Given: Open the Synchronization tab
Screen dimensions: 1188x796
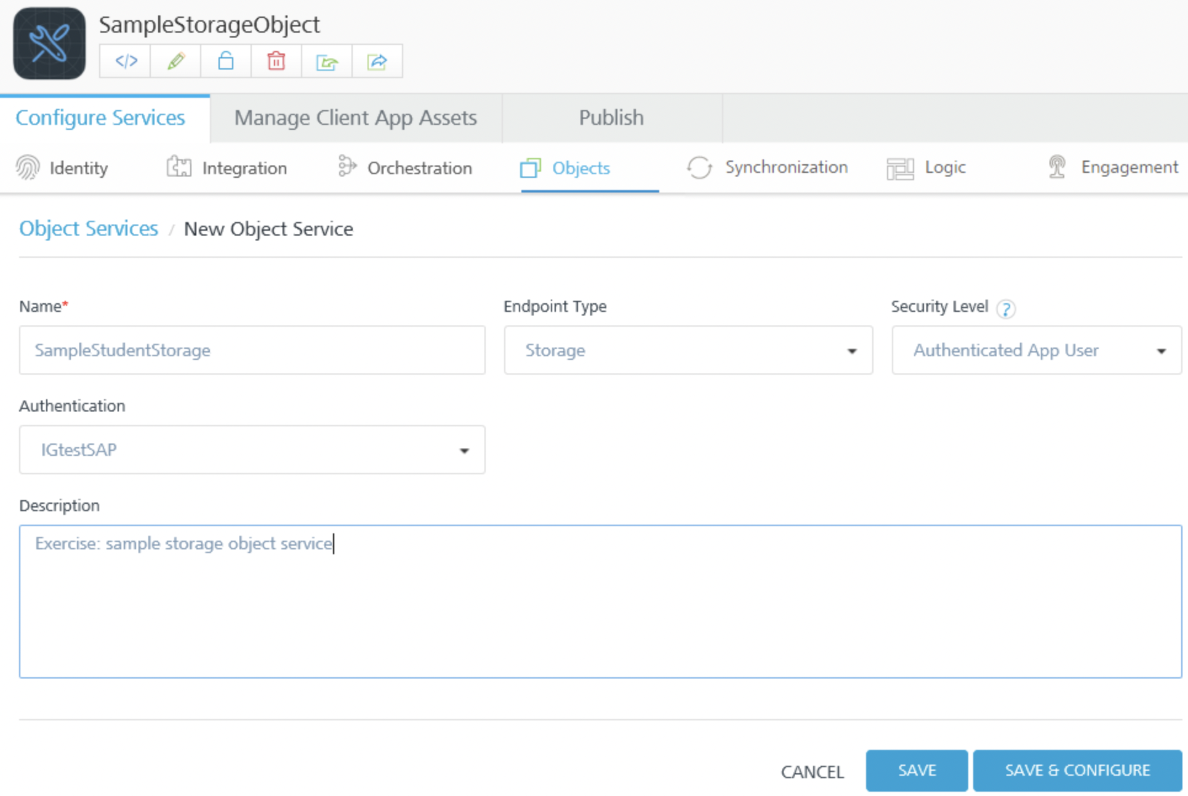Looking at the screenshot, I should click(x=767, y=167).
